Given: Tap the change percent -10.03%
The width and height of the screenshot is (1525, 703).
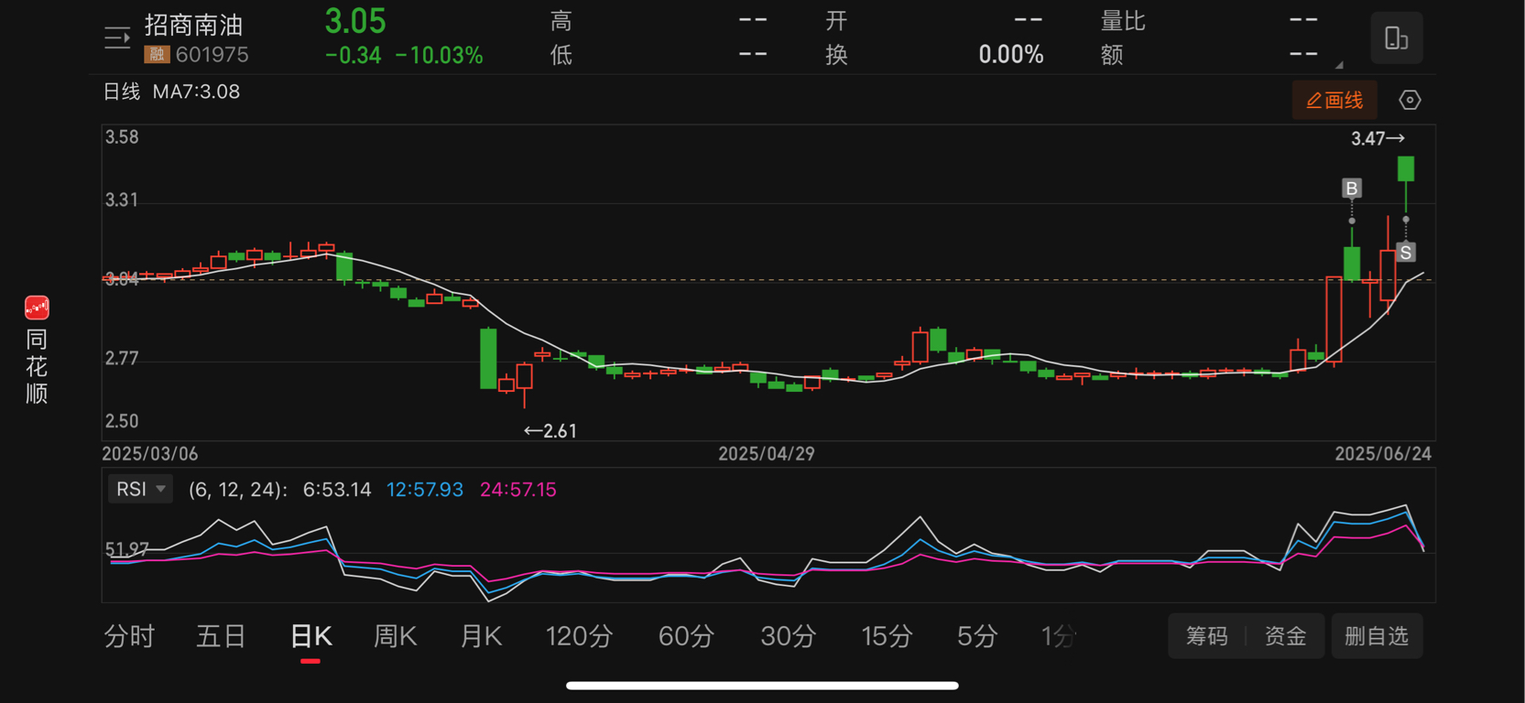Looking at the screenshot, I should pos(439,56).
